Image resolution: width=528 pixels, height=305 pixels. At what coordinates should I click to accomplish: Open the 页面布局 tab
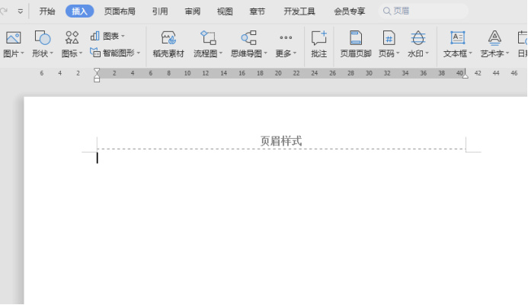coord(120,11)
